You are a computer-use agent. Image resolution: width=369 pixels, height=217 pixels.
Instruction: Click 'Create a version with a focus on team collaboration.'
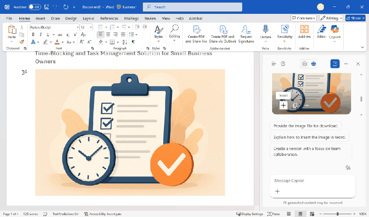[311, 151]
